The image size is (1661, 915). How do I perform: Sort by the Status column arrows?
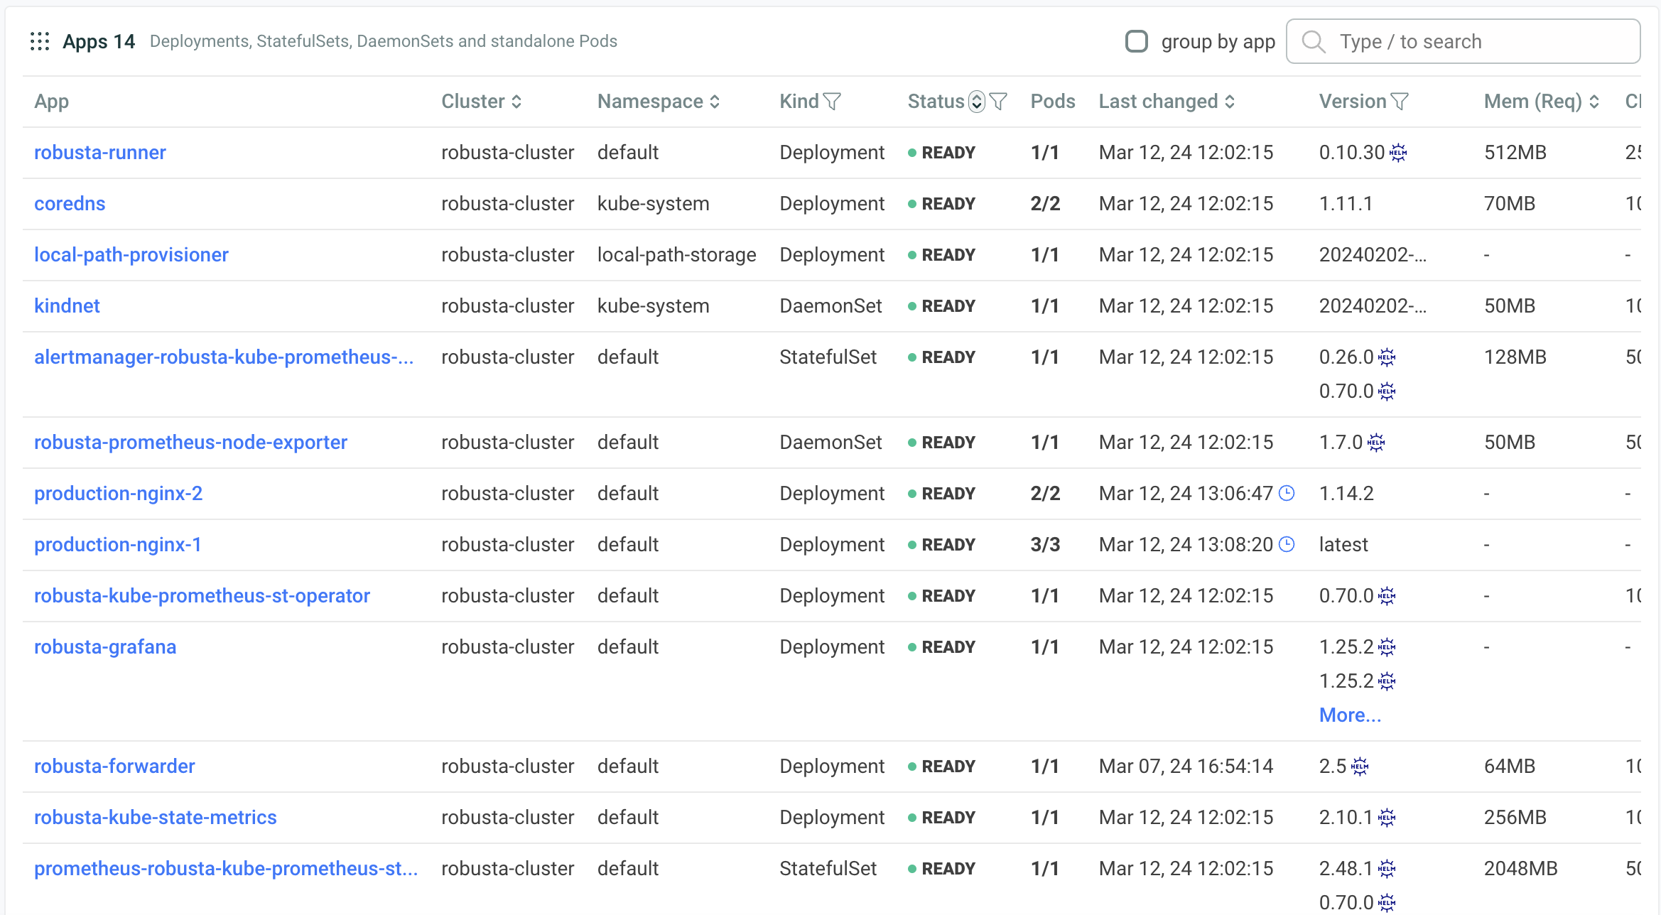click(977, 102)
